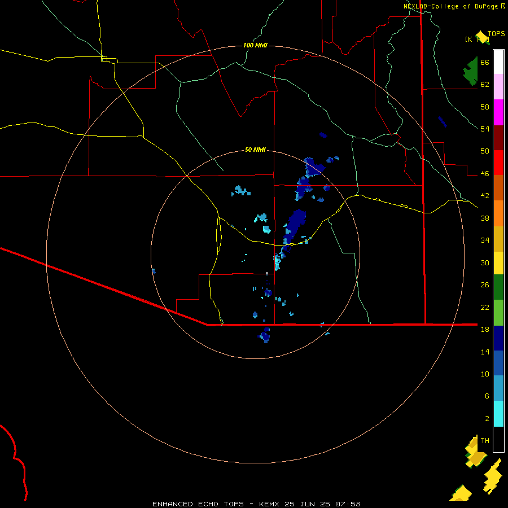
Task: Click the legend value '50'
Action: (485, 151)
